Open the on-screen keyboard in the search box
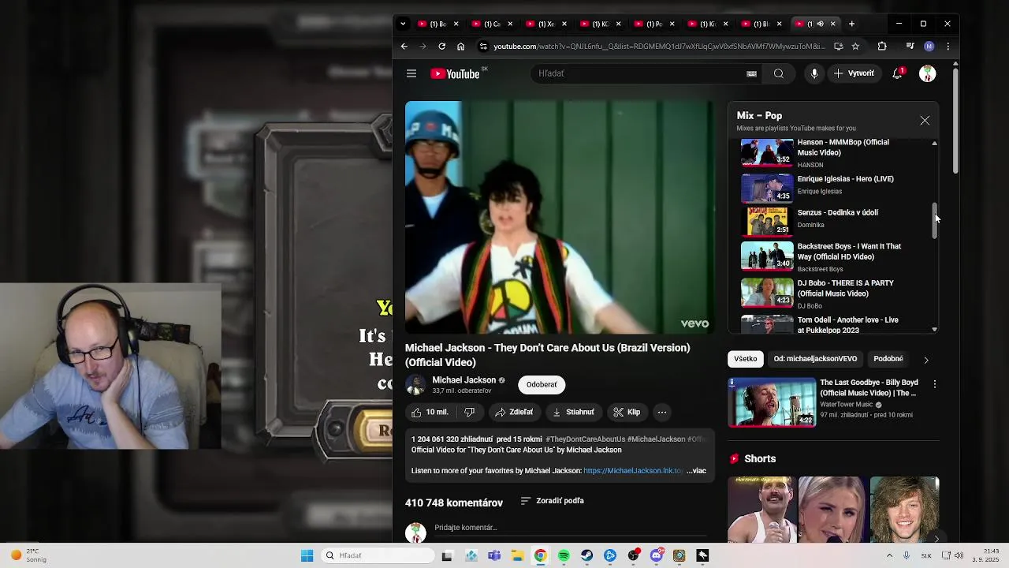This screenshot has height=568, width=1009. point(751,73)
